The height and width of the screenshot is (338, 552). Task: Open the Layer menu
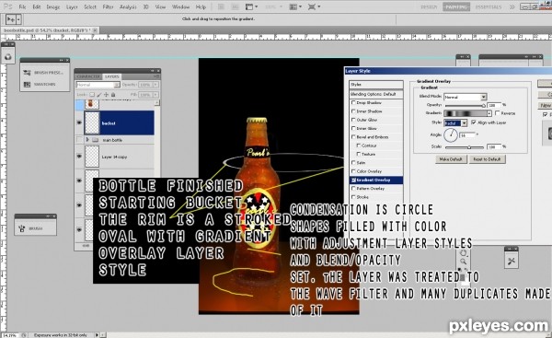(72, 6)
